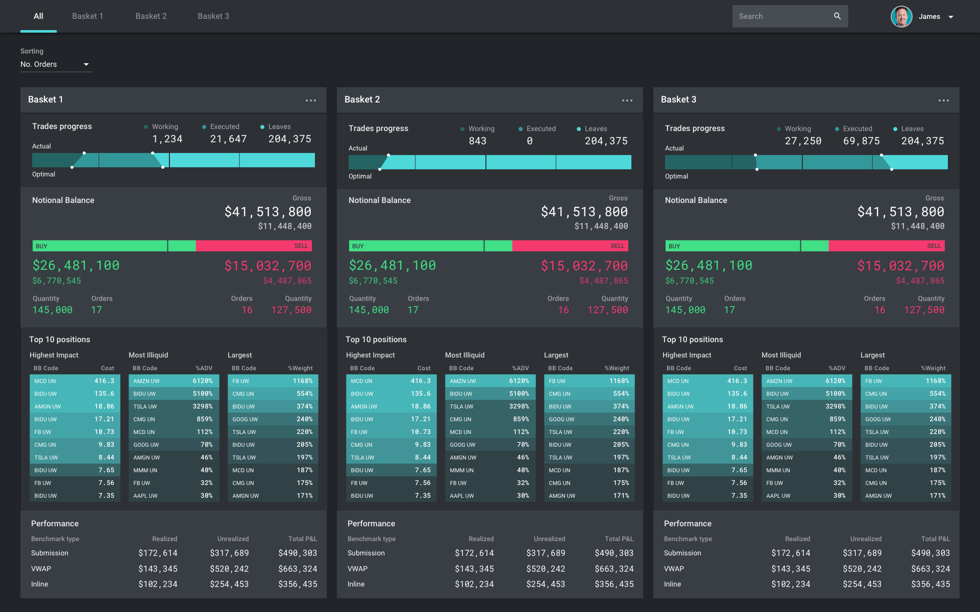
Task: Switch to the Basket 3 tab
Action: [213, 16]
